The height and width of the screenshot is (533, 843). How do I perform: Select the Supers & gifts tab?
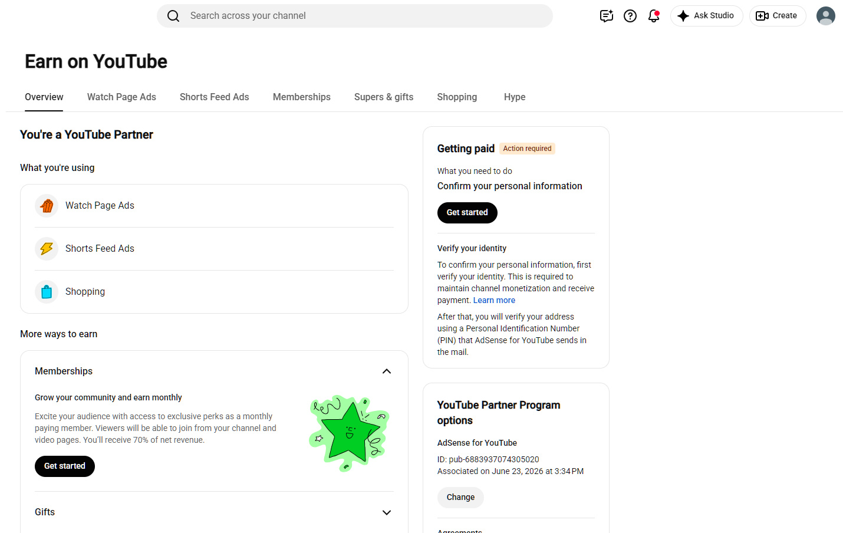[384, 97]
